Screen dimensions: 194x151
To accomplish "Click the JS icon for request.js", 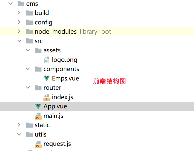I will click(x=38, y=144).
